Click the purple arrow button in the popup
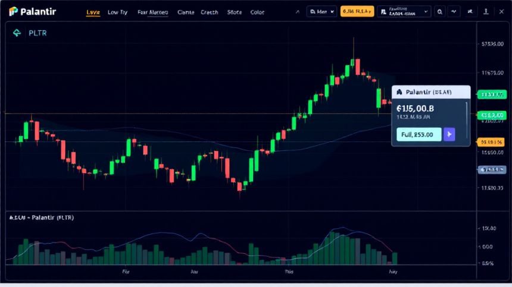Viewport: 512px width, 287px height. coord(449,134)
